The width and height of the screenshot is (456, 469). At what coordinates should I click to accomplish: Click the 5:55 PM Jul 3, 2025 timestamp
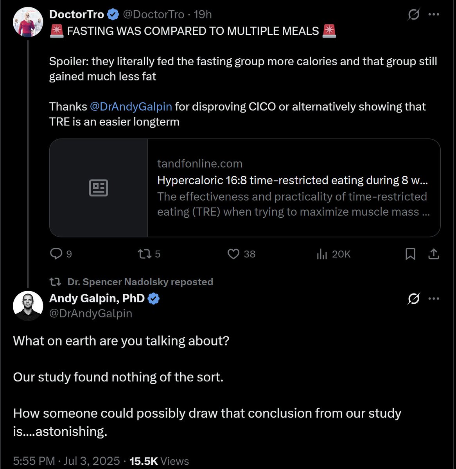(x=66, y=461)
